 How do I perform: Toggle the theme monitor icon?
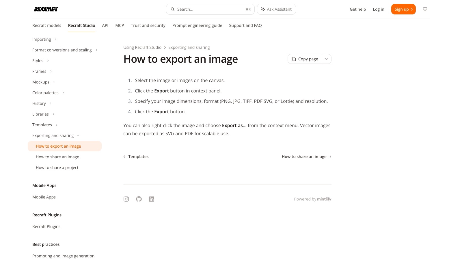tap(425, 9)
